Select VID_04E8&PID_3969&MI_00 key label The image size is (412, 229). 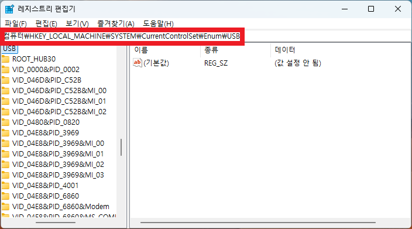pos(58,143)
